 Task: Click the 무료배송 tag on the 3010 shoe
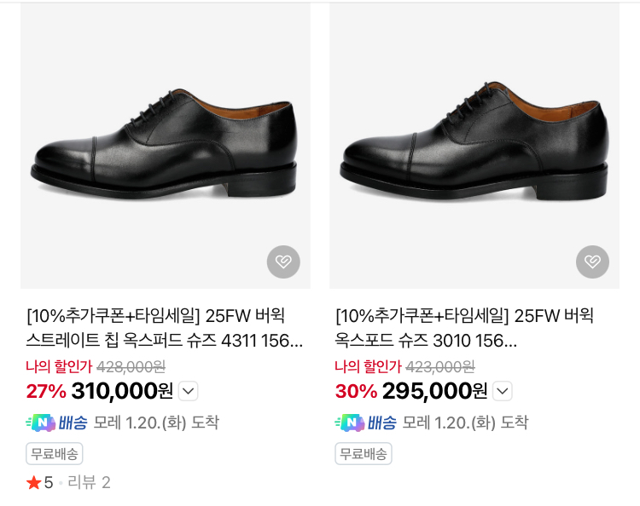point(364,454)
